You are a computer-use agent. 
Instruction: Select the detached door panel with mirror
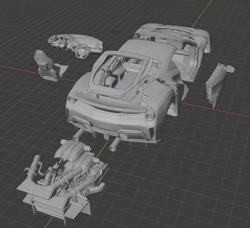click(220, 86)
